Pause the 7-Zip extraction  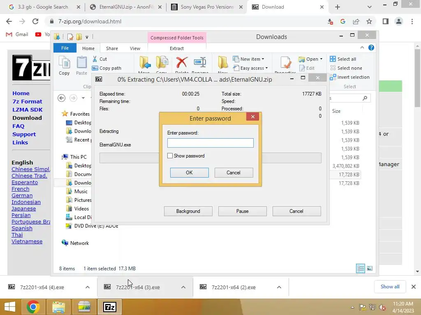pyautogui.click(x=243, y=211)
